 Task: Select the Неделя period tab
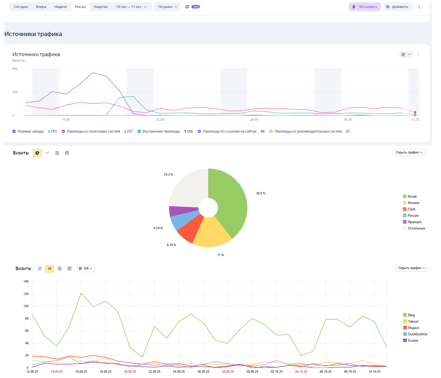coord(60,7)
